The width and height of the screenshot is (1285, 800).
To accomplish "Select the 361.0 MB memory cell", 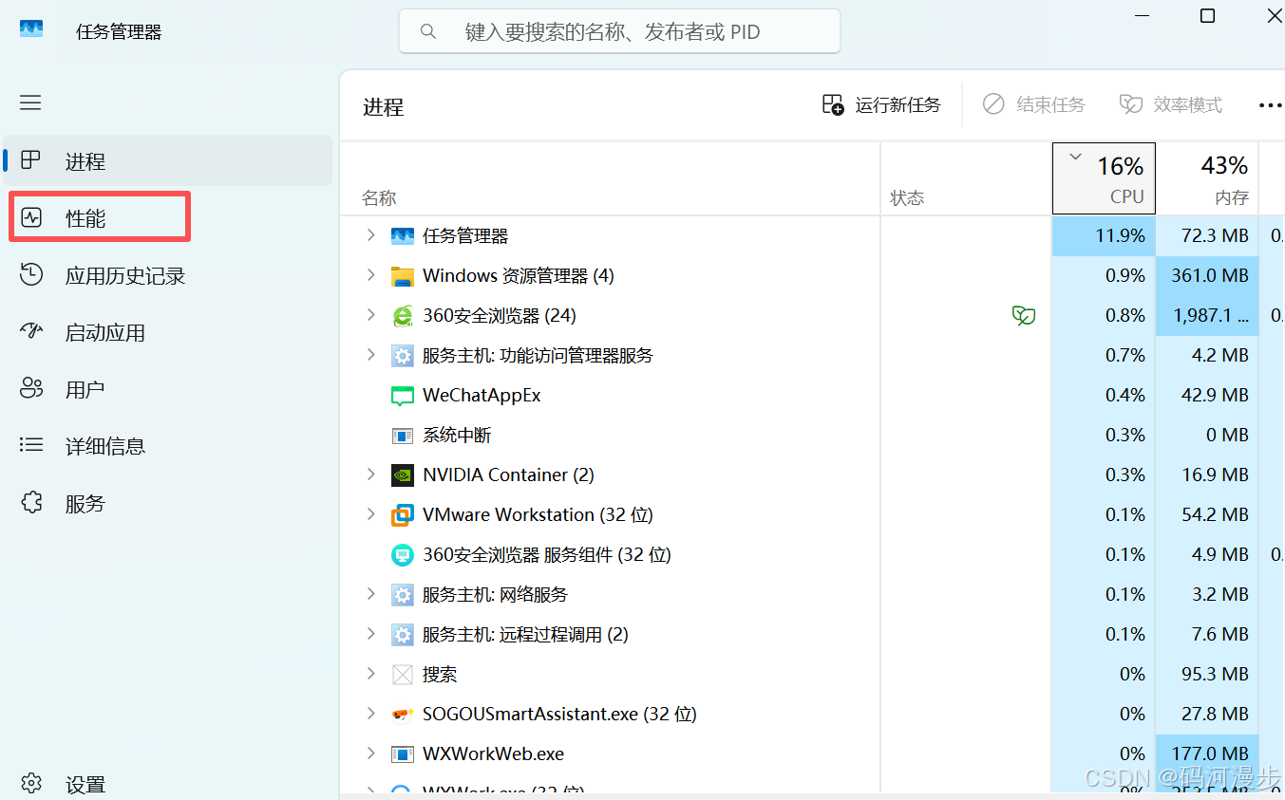I will tap(1207, 275).
